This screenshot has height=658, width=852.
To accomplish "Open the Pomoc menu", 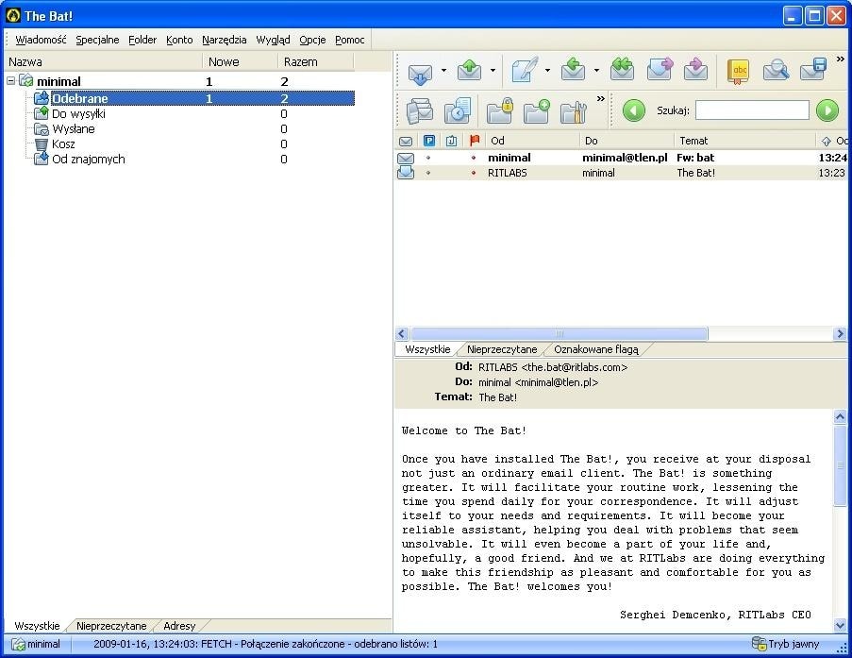I will [x=349, y=40].
